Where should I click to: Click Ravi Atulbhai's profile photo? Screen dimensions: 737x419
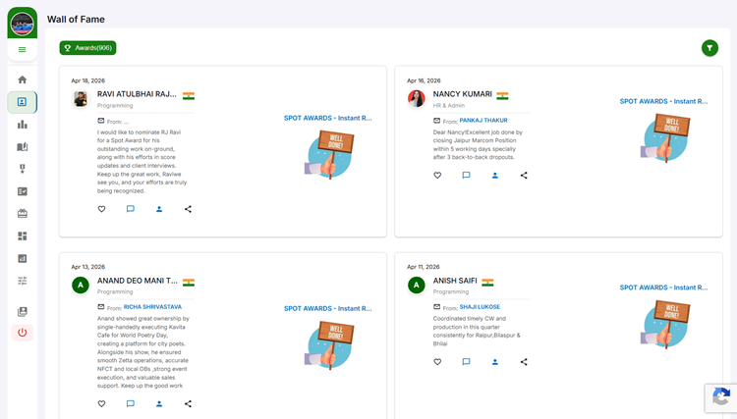81,99
